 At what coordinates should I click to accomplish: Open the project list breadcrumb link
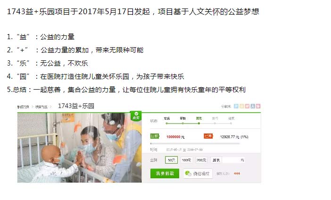pos(41,107)
